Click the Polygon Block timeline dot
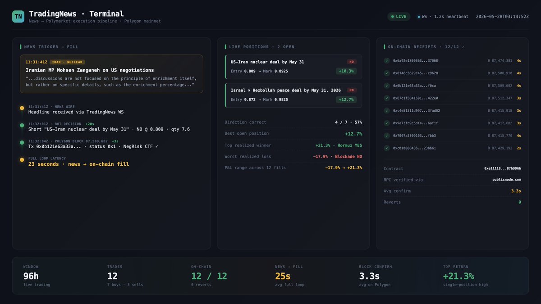 [22, 142]
